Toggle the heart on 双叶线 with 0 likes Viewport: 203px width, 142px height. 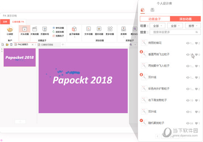click(x=196, y=112)
